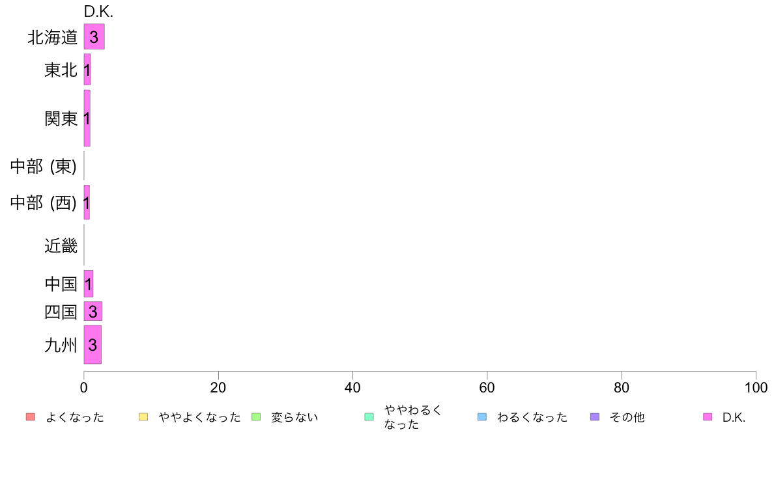Click the teal ややわるくなった legend swatch

click(x=369, y=417)
